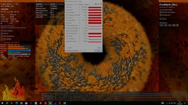Launch Microsoft Edge from the taskbar
Viewport: 188px width, 105px height.
(x=16, y=103)
